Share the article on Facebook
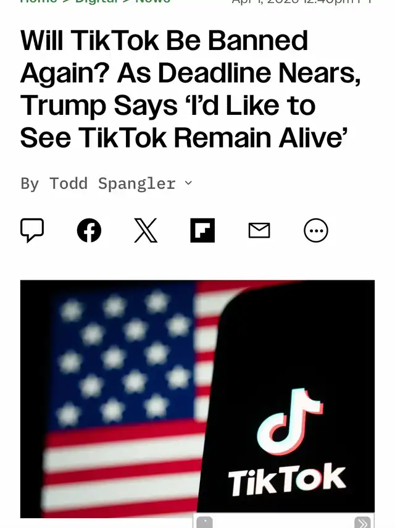 (89, 230)
